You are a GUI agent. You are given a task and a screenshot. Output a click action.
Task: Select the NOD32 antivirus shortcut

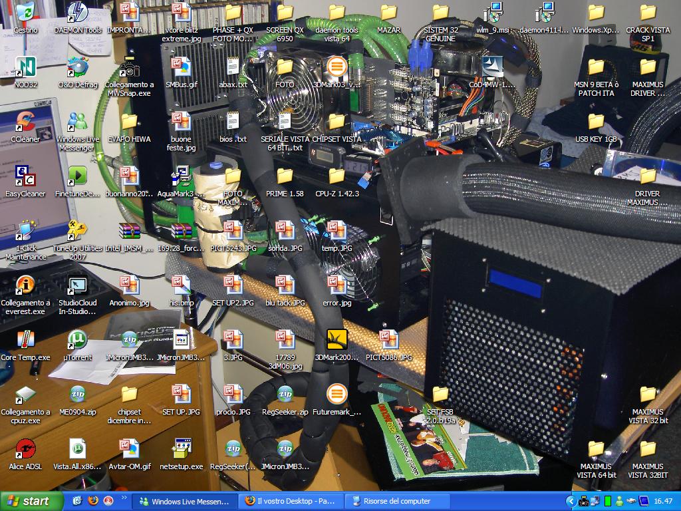coord(26,67)
